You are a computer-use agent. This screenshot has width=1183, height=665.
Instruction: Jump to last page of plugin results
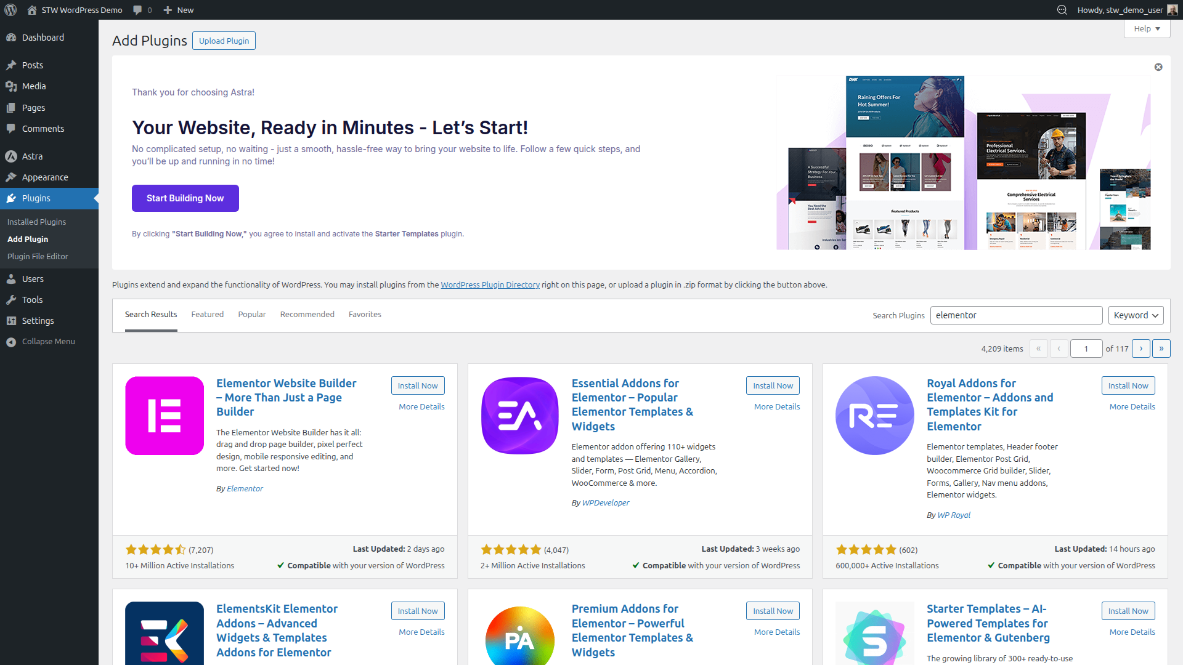coord(1161,349)
